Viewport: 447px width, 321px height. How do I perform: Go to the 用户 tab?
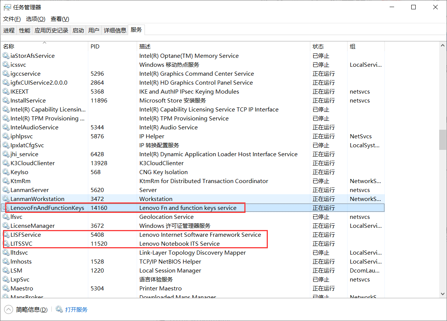point(94,31)
